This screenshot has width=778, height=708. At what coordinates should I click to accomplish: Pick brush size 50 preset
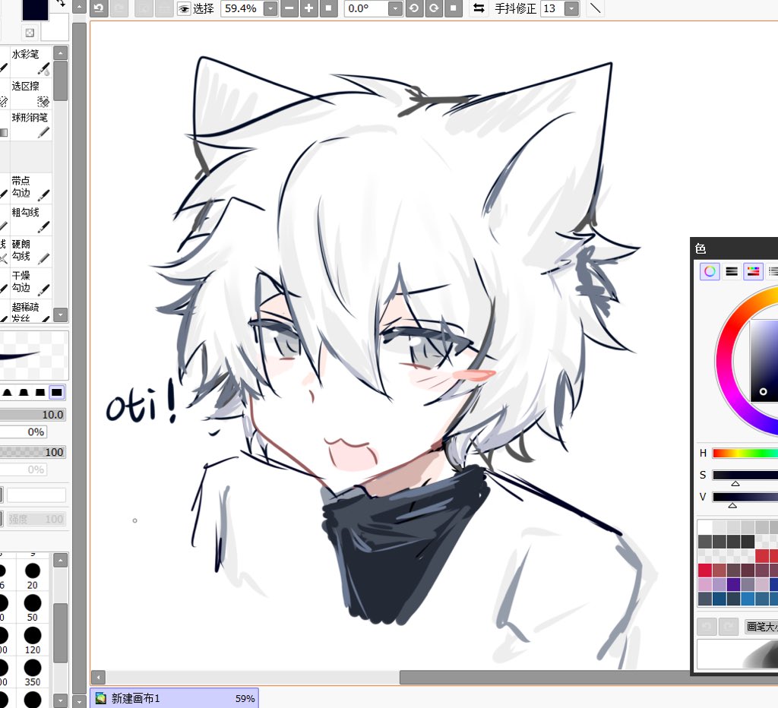click(32, 607)
